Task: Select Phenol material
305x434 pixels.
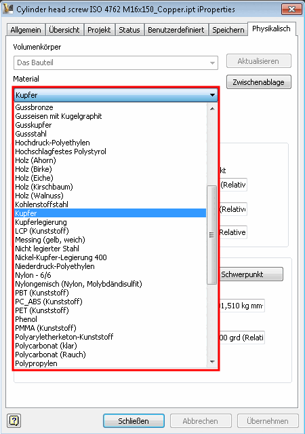Action: tap(110, 319)
